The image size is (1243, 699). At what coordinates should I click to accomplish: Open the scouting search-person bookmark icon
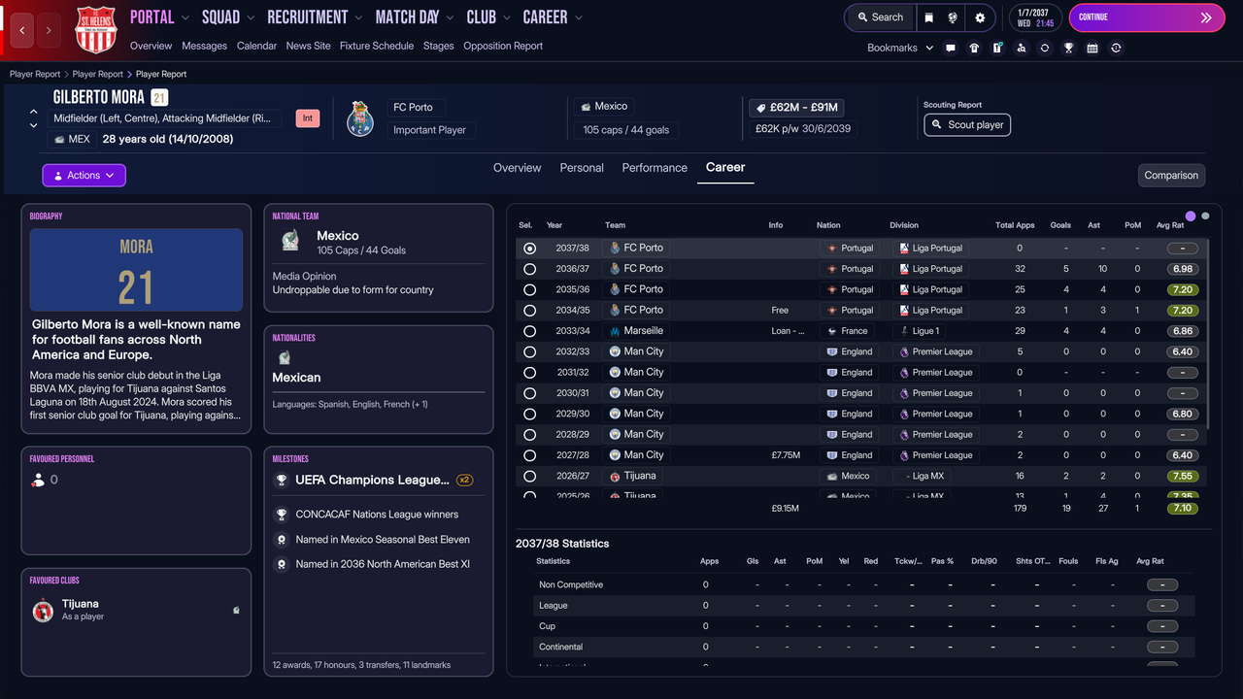coord(1022,48)
